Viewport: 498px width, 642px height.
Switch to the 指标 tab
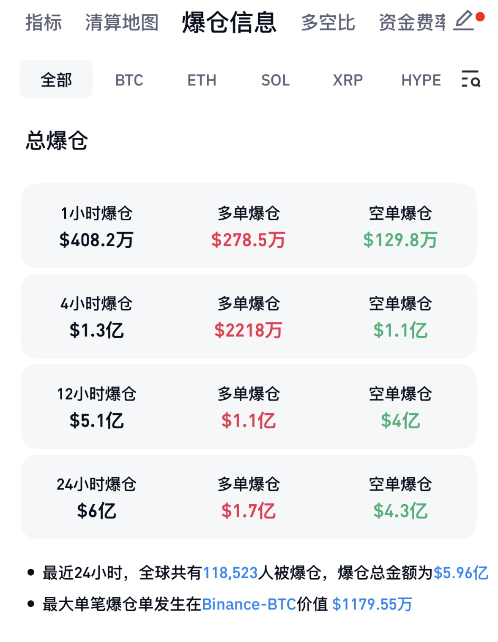point(44,22)
